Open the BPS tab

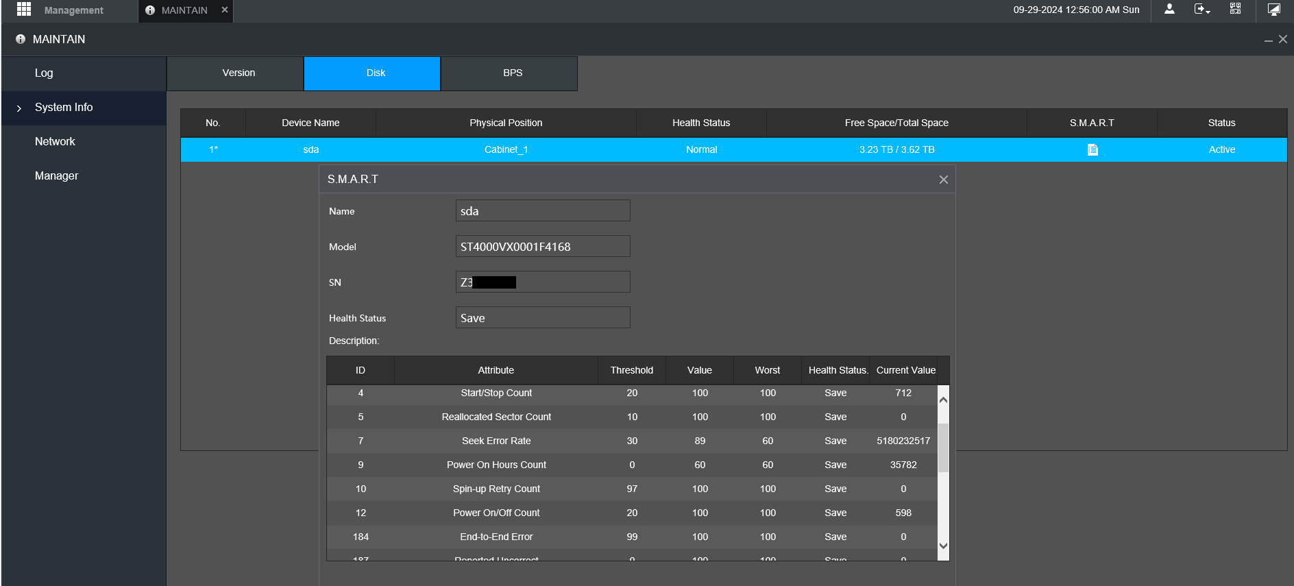coord(509,73)
